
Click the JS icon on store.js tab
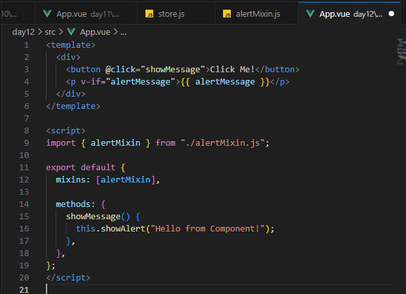coord(149,14)
